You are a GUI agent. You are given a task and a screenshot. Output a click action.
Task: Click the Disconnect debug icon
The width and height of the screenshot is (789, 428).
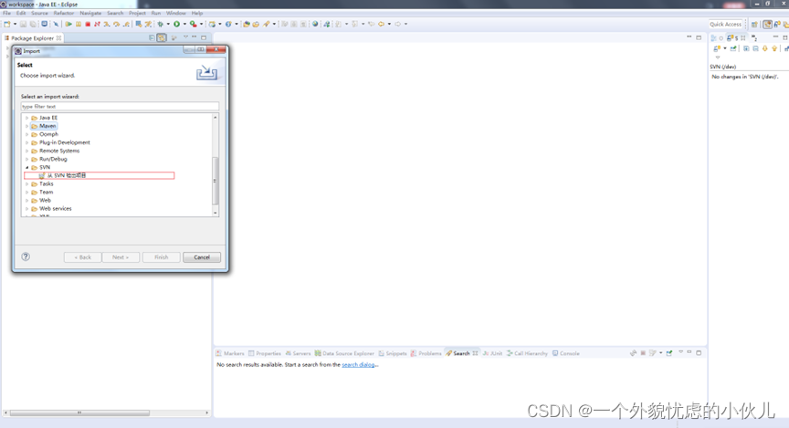click(97, 24)
